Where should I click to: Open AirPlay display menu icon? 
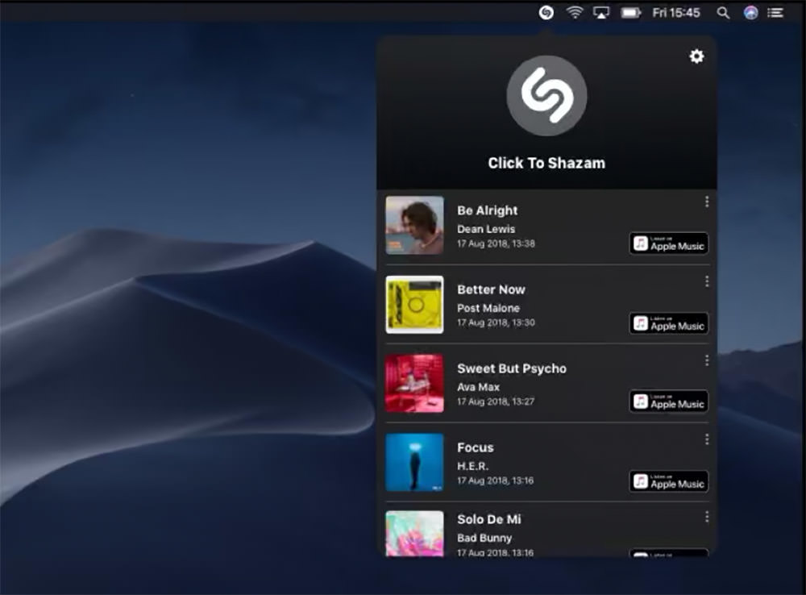601,12
